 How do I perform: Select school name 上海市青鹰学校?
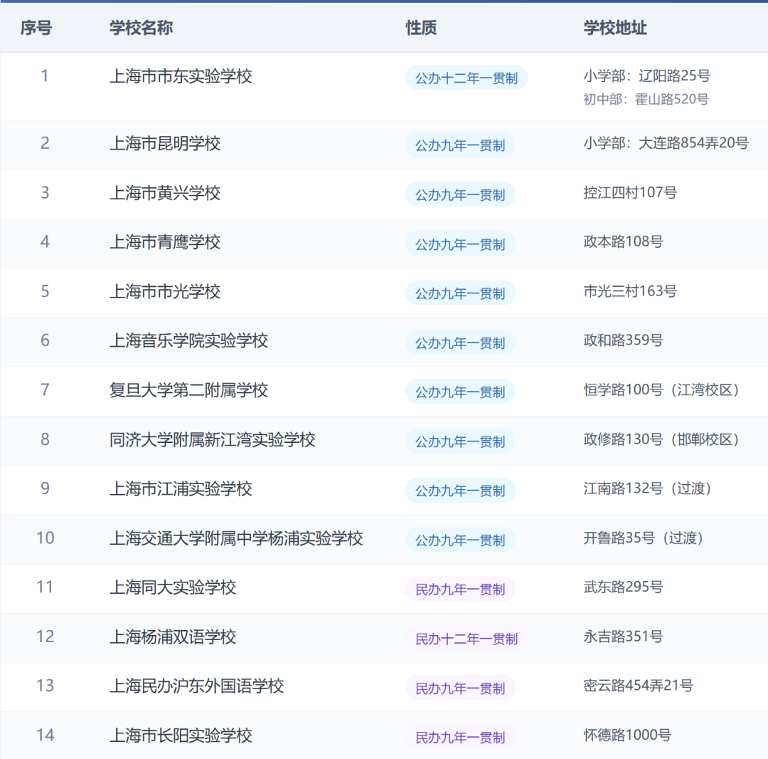click(x=165, y=242)
